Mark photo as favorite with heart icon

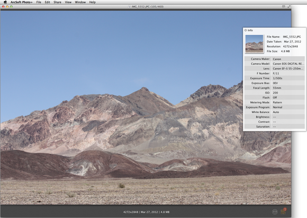275,212
